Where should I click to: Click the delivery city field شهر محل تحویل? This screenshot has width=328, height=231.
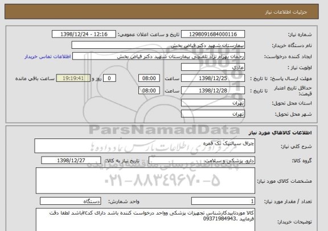(x=213, y=114)
